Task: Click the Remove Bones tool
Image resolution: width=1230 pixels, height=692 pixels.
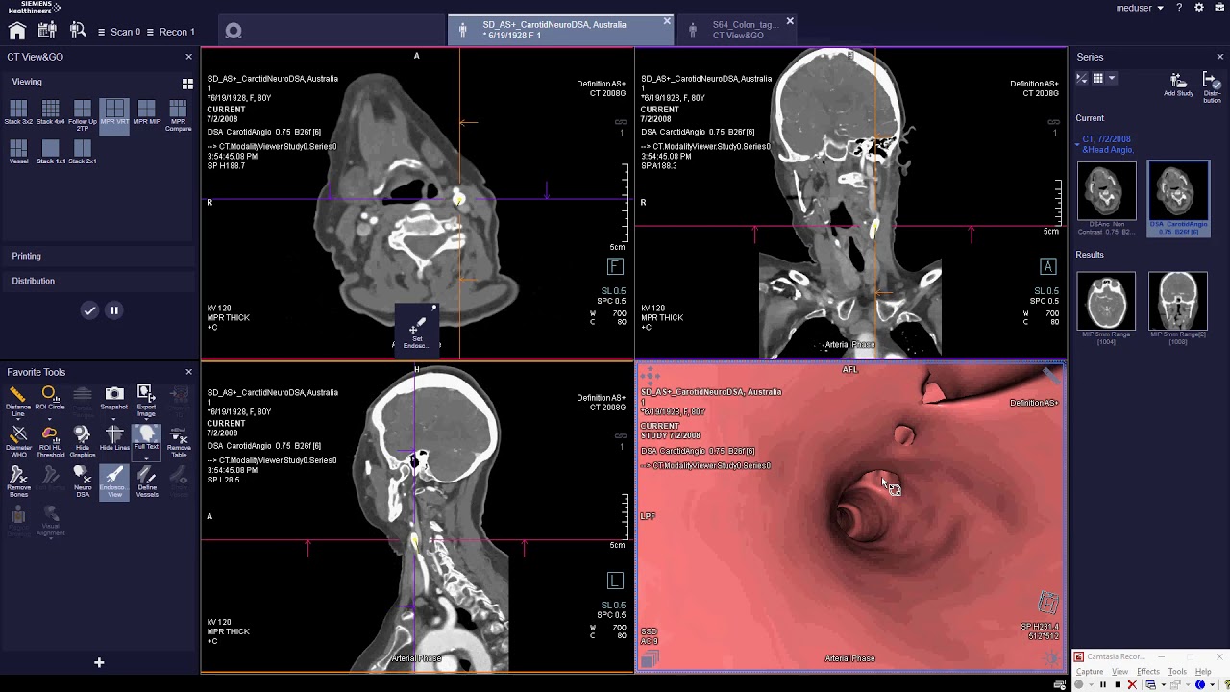Action: pos(17,482)
